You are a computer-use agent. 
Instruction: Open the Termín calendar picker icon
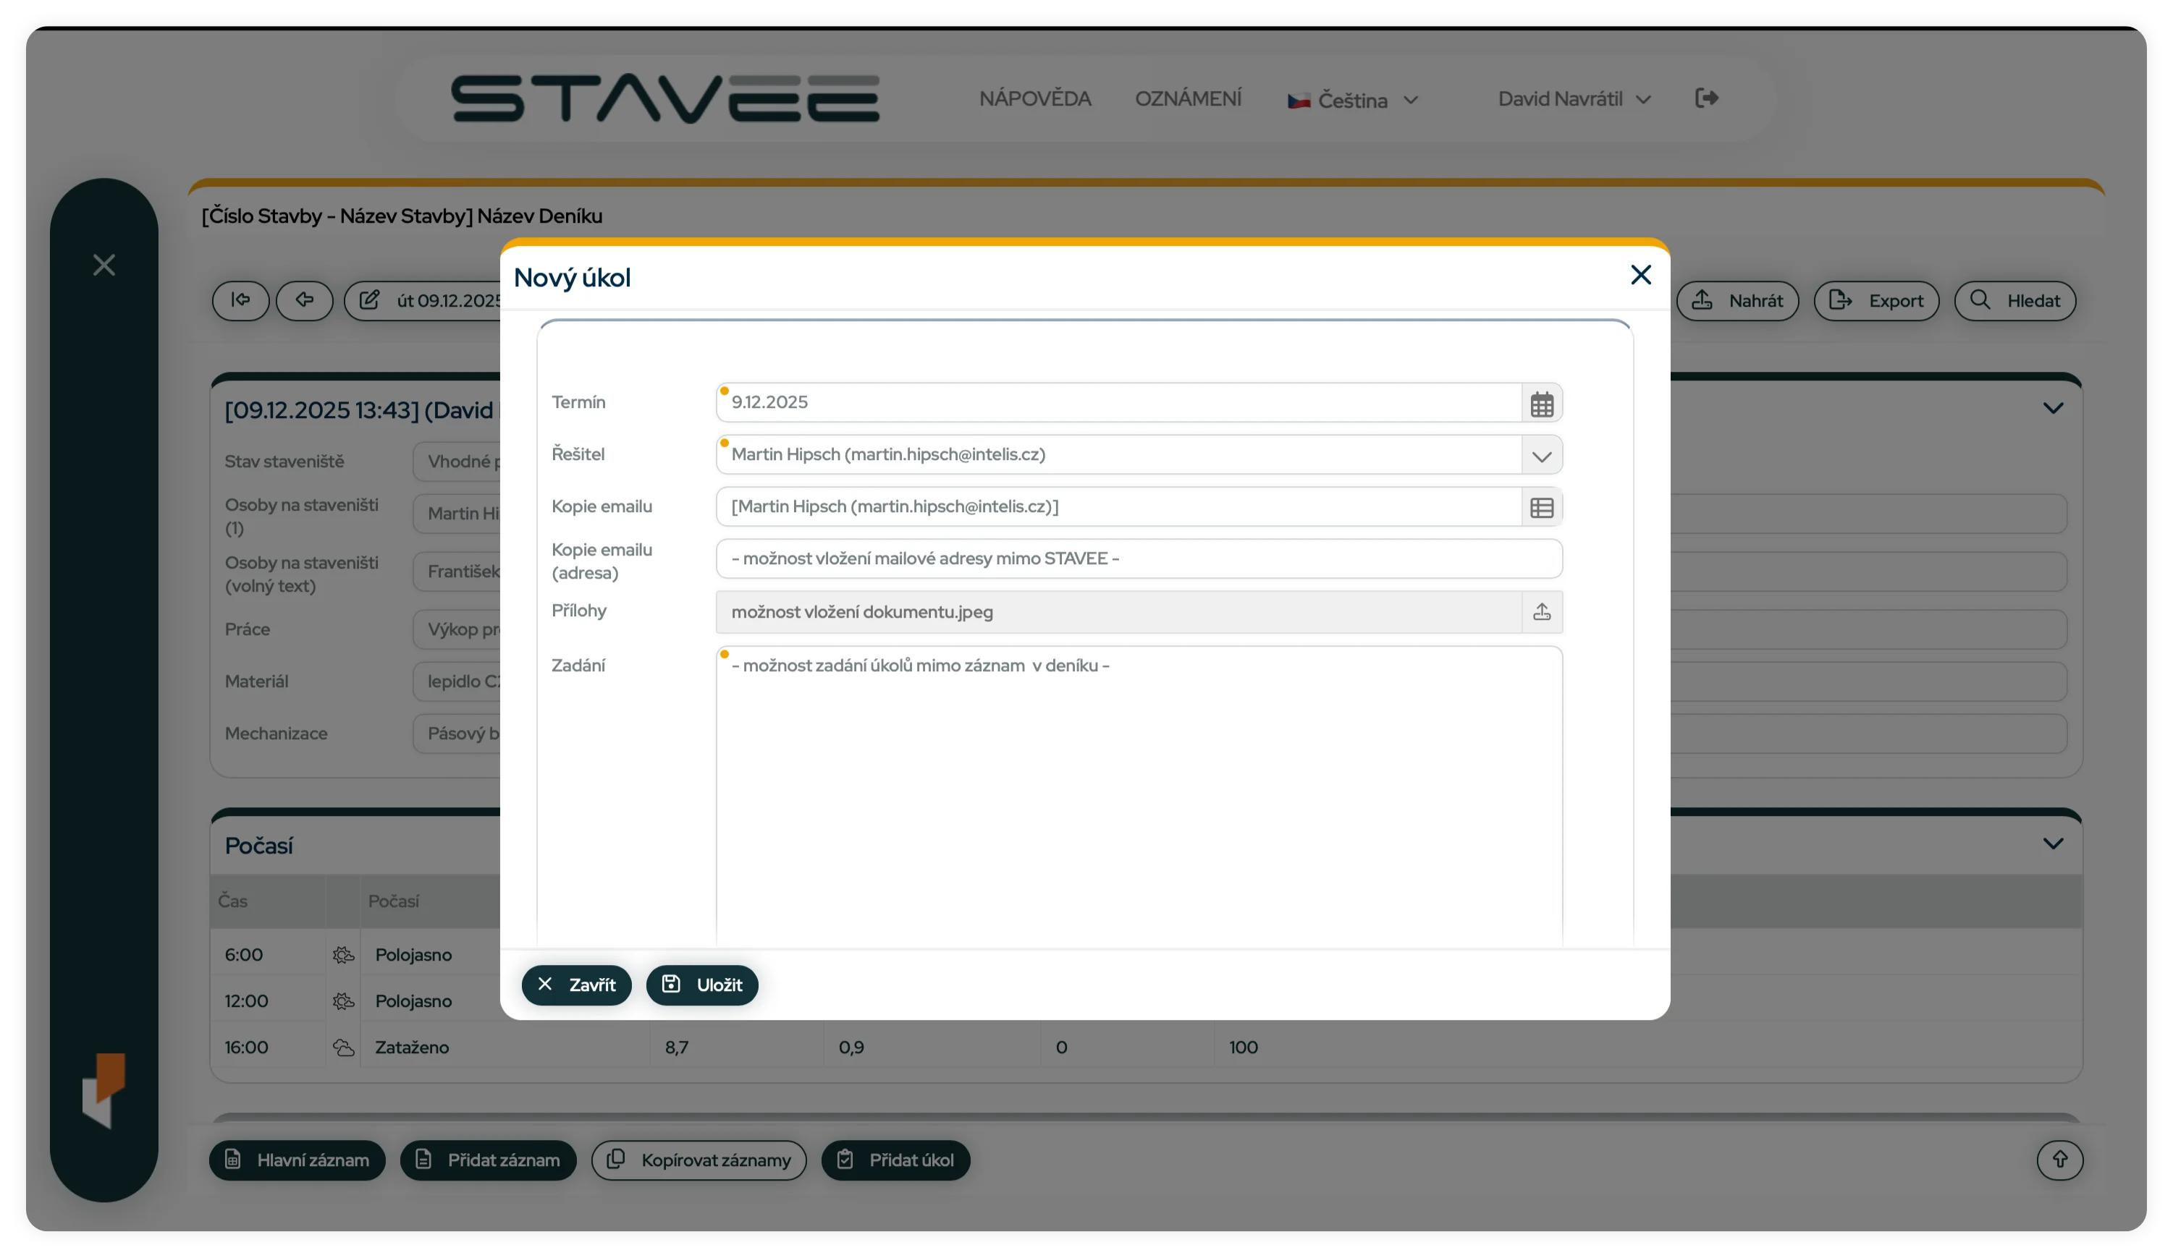pos(1543,402)
